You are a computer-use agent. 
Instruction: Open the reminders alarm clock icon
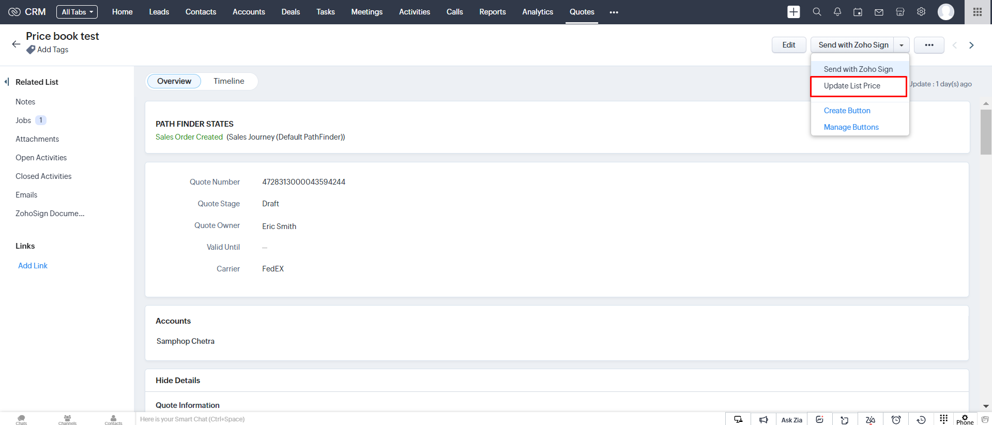[x=896, y=420]
